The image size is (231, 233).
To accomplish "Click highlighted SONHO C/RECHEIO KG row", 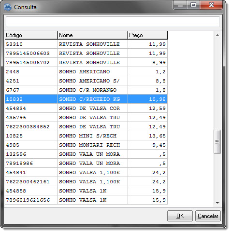I will (x=86, y=99).
